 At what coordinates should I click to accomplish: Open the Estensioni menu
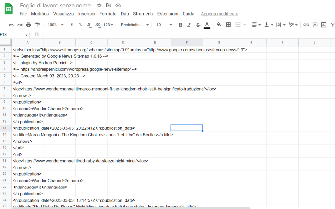click(x=168, y=14)
